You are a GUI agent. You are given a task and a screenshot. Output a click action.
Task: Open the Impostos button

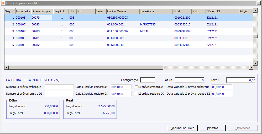pos(213,128)
